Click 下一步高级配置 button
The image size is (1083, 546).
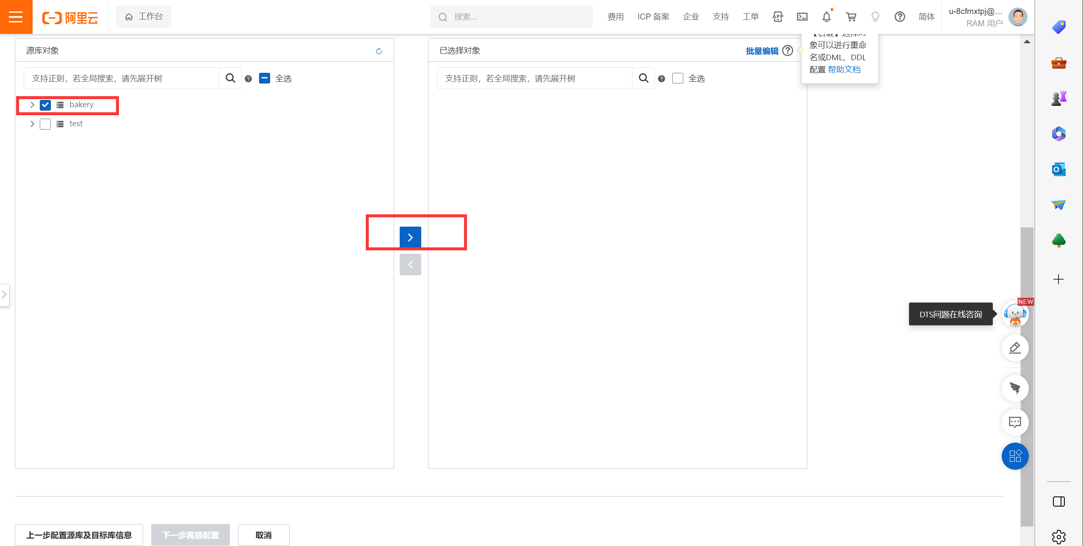[x=191, y=535]
